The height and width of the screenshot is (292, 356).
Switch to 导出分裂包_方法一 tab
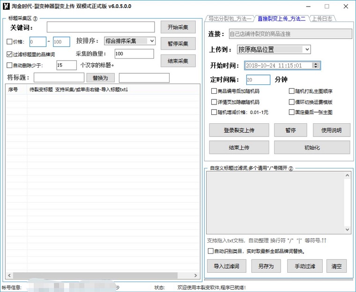pos(230,19)
